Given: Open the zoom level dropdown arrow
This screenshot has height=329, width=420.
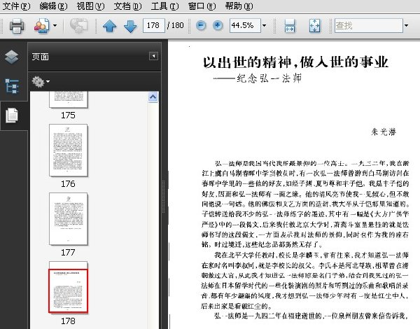Looking at the screenshot, I should point(265,26).
